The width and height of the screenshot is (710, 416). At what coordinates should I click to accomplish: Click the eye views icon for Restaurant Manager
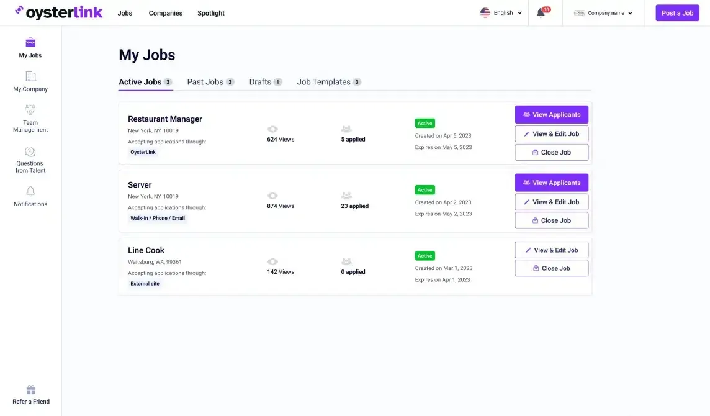click(x=272, y=129)
